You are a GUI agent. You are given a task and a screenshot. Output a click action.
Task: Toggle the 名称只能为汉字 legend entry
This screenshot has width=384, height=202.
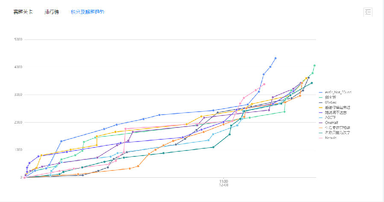334,133
